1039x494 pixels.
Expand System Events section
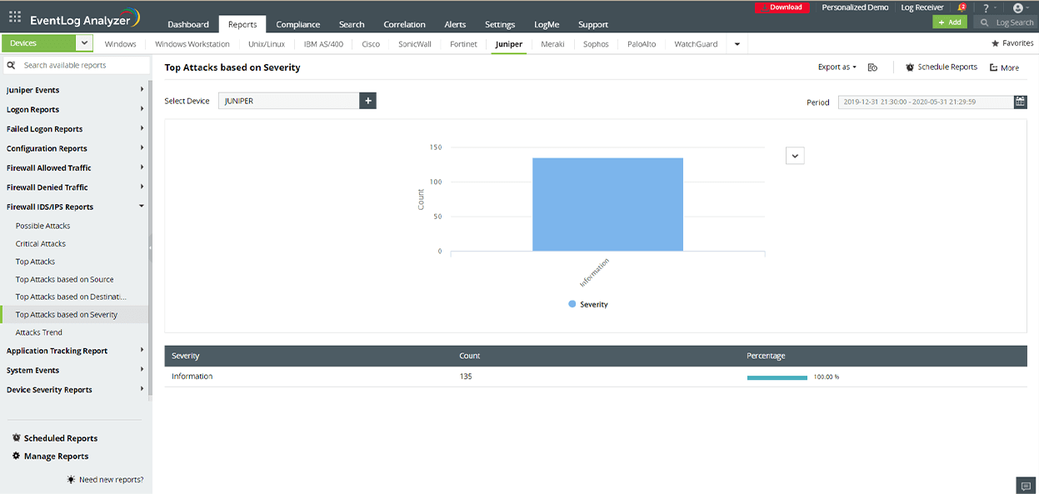75,370
